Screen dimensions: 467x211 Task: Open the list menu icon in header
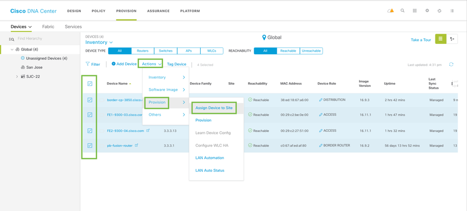coord(452,11)
